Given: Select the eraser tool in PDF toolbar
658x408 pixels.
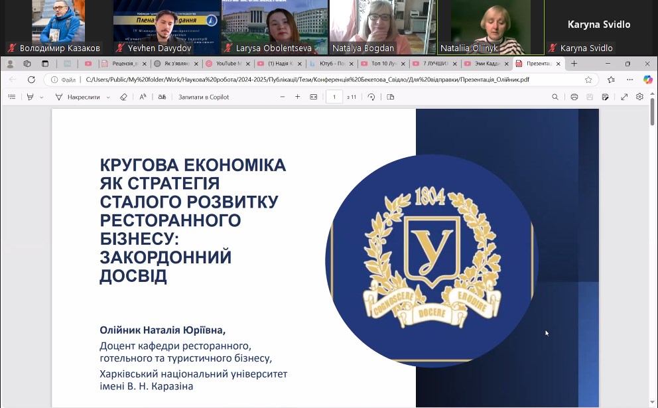Looking at the screenshot, I should [x=123, y=97].
